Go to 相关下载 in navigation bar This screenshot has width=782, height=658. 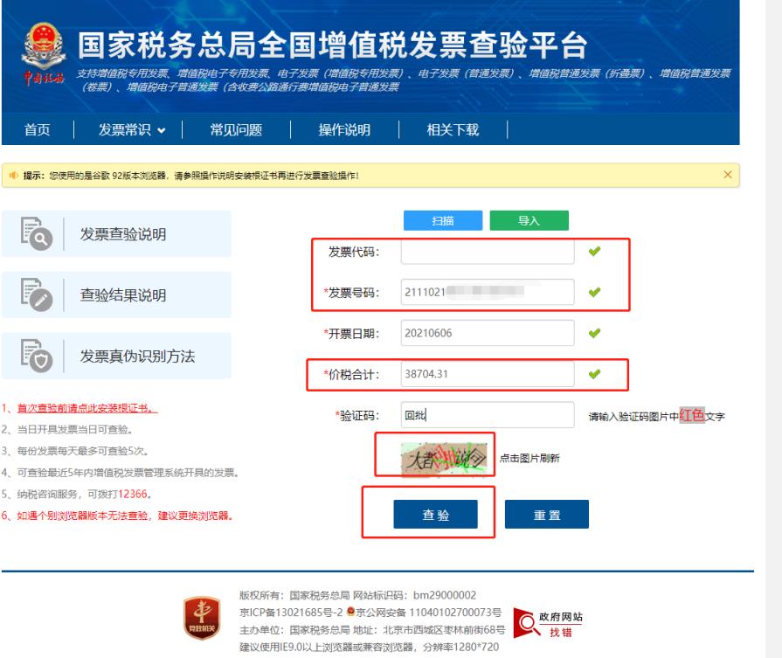[453, 130]
